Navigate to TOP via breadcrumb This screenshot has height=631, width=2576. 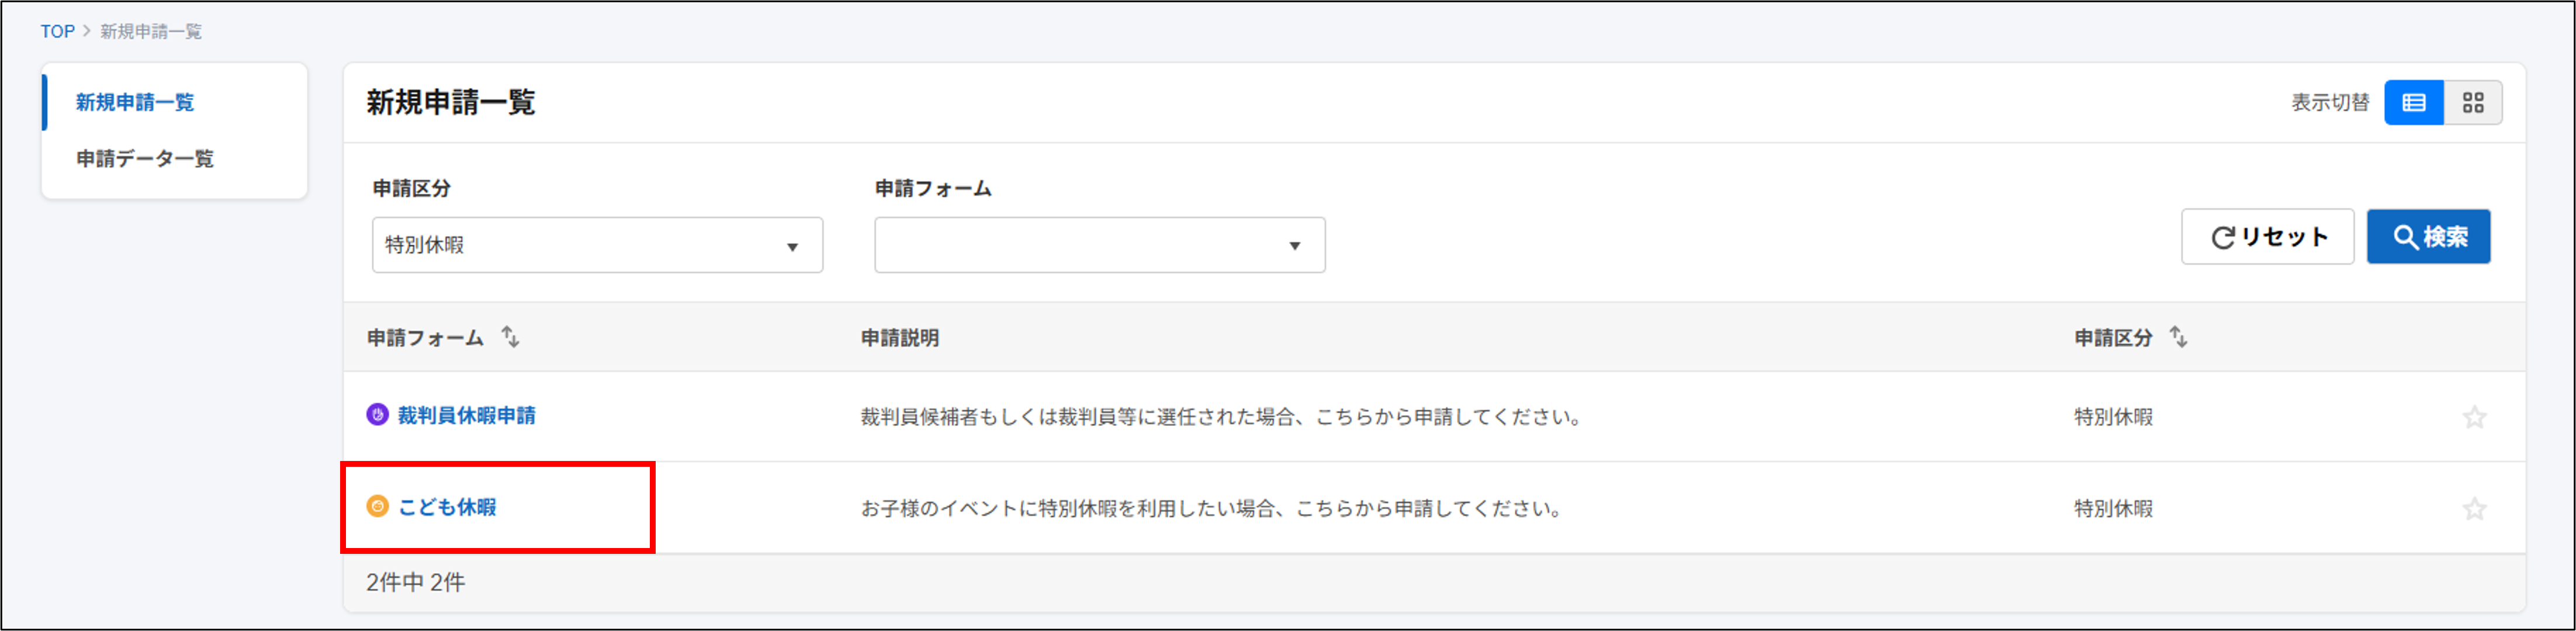tap(57, 31)
